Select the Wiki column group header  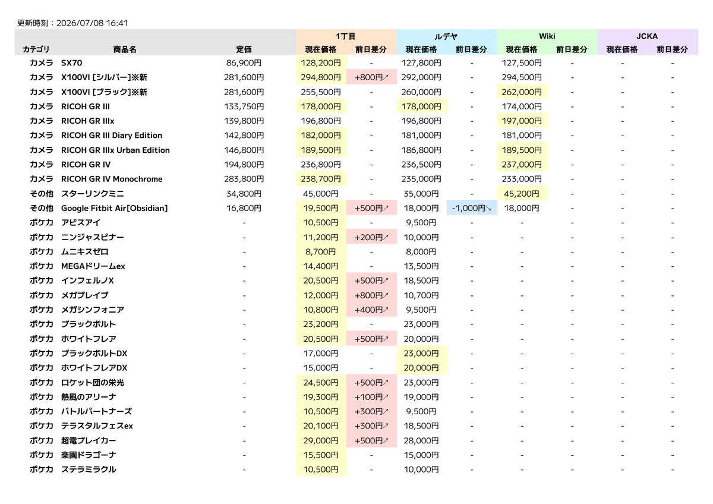tap(547, 36)
